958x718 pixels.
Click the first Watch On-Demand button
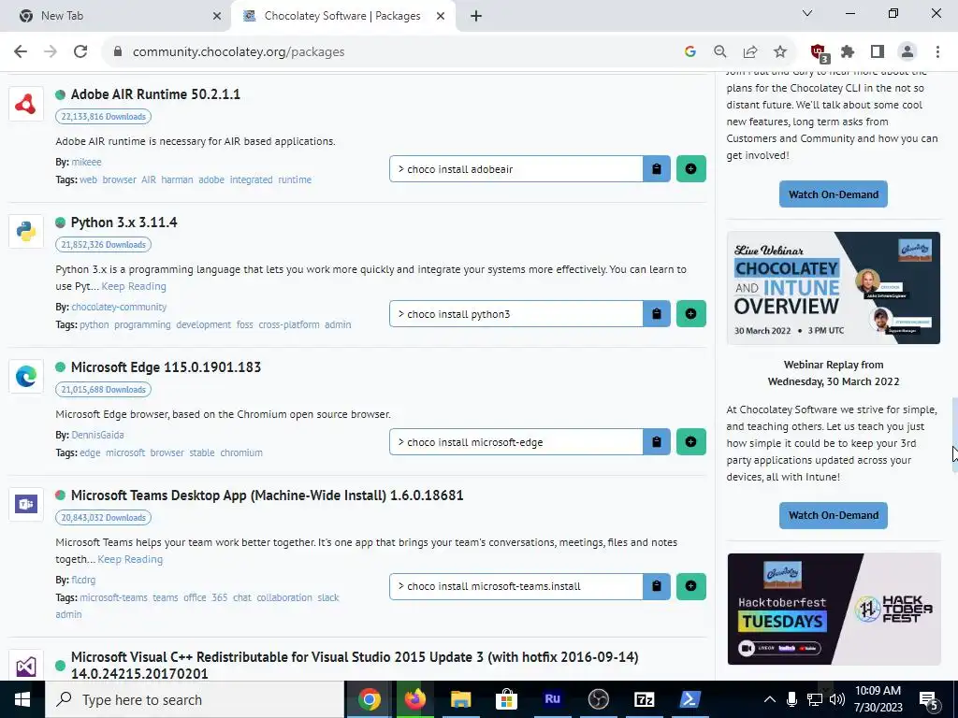[x=834, y=194]
